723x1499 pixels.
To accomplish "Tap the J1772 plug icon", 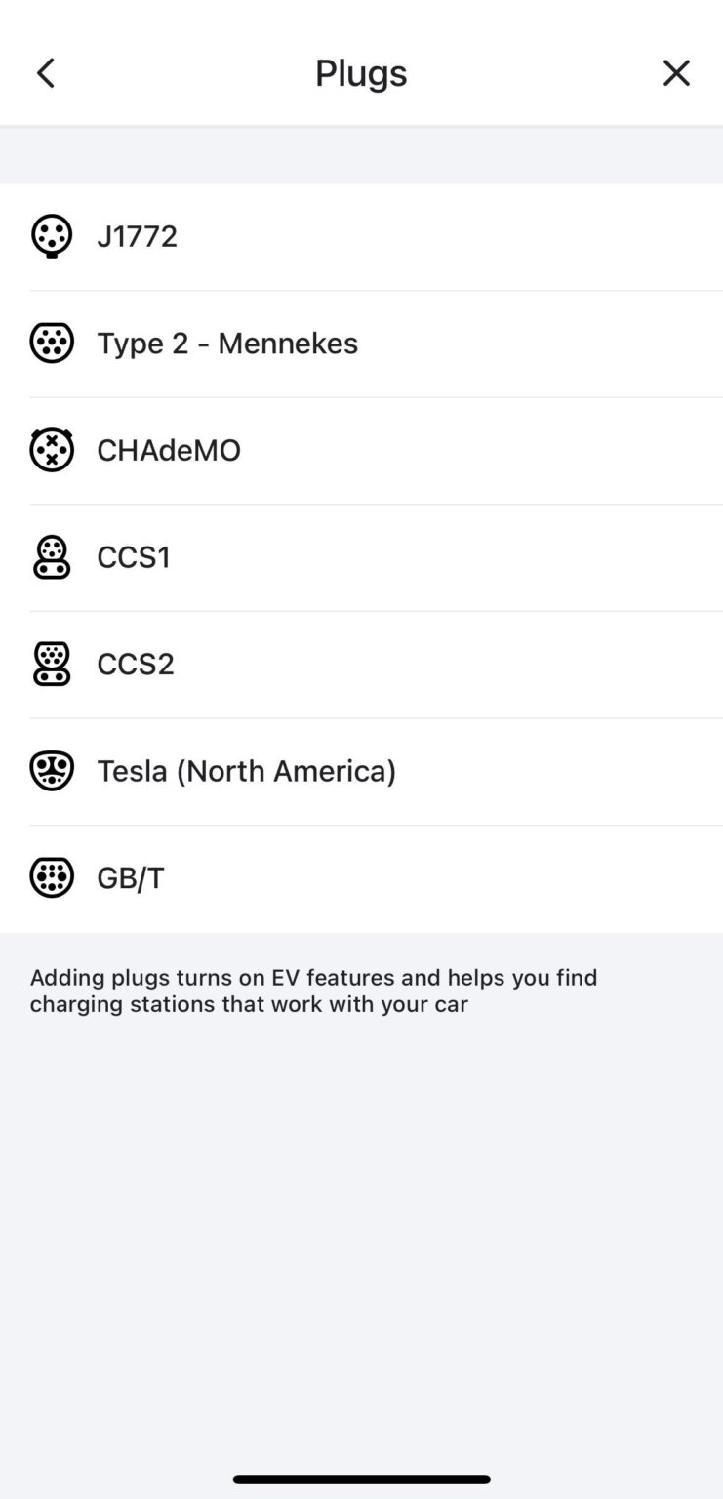I will (x=52, y=236).
